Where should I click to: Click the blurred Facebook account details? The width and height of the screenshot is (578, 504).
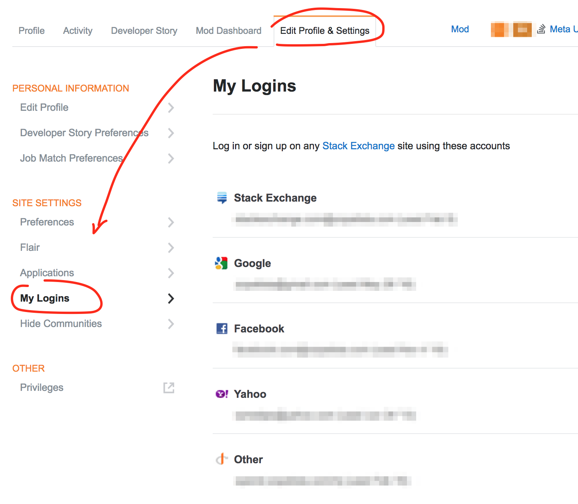click(340, 350)
